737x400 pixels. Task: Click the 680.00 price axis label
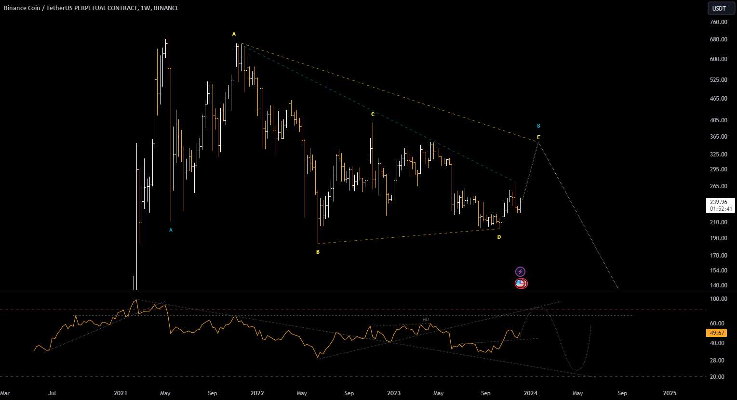718,39
